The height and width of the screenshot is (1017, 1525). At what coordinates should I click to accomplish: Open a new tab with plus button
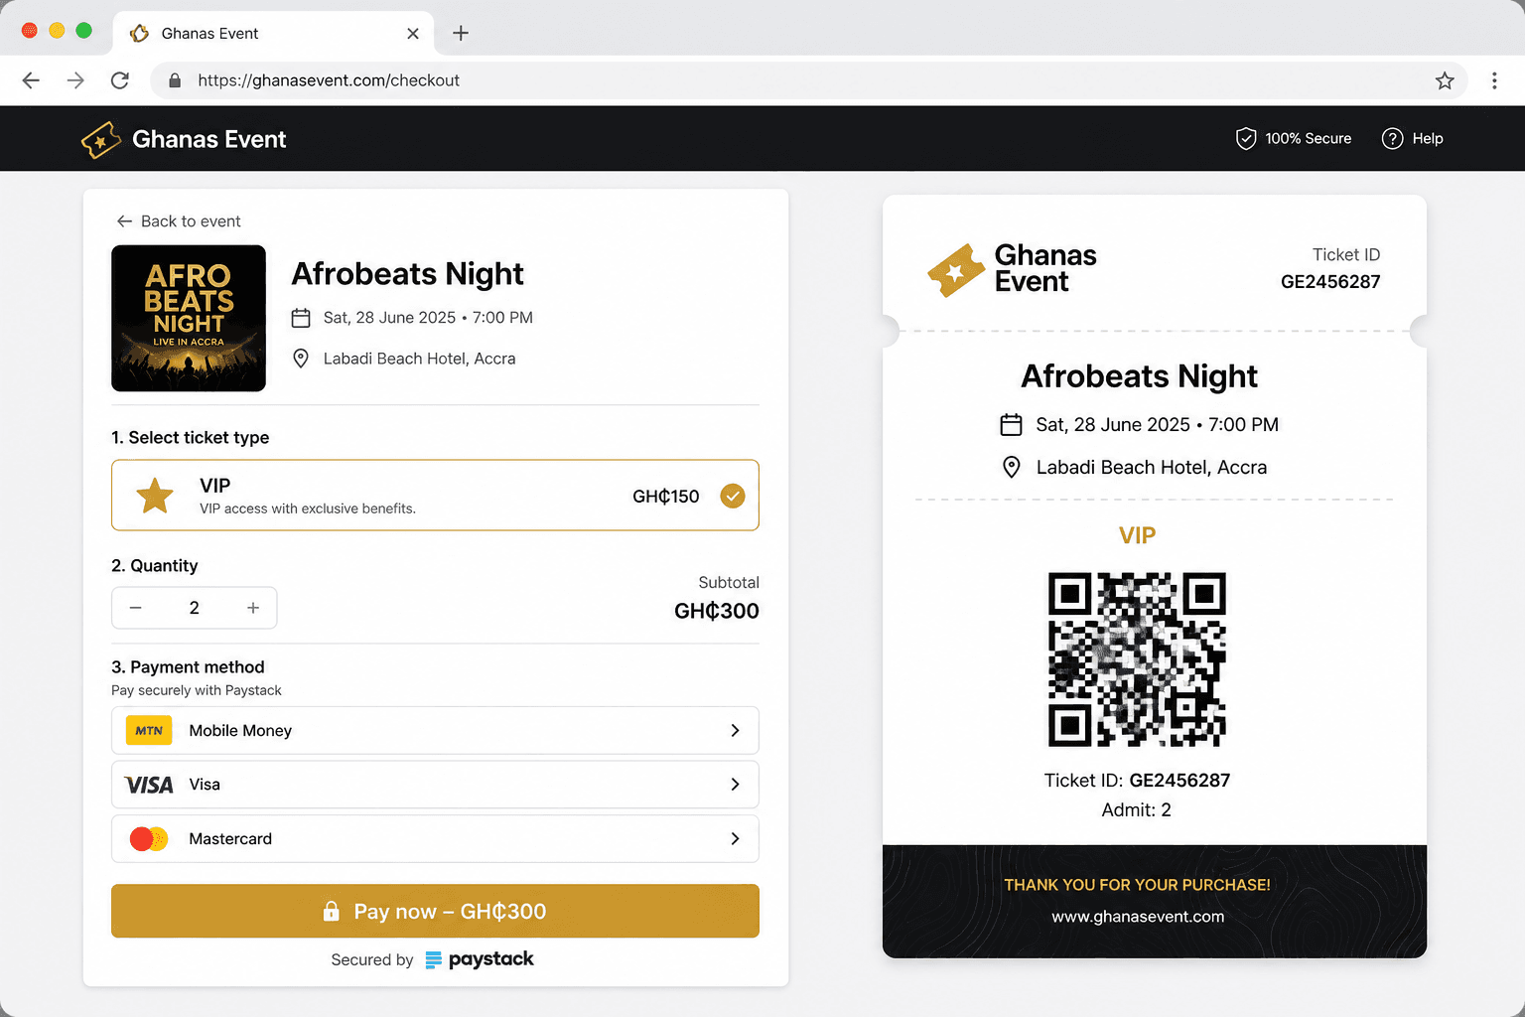(x=461, y=33)
